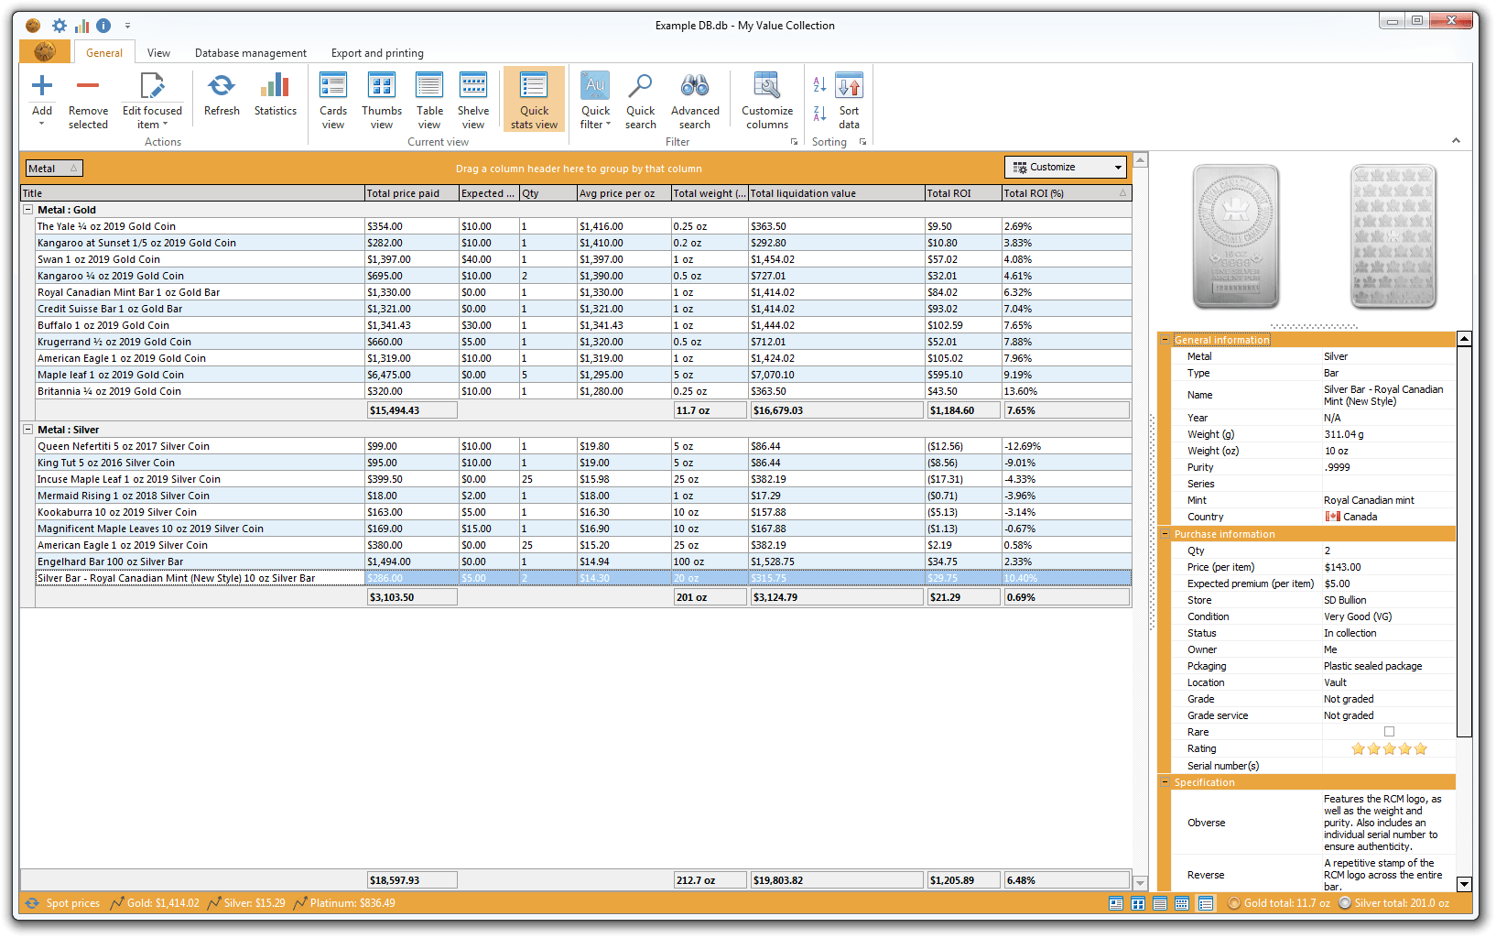This screenshot has width=1496, height=938.
Task: Open the Customize dropdown
Action: [x=1118, y=168]
